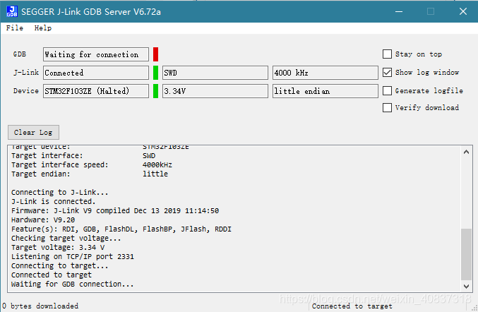Open the Help menu
Image resolution: width=478 pixels, height=312 pixels.
tap(43, 28)
